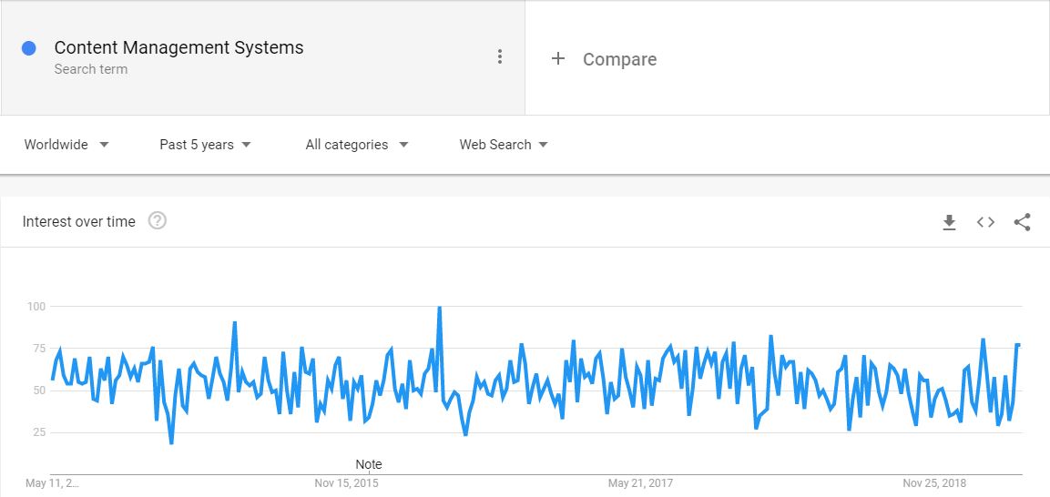This screenshot has height=497, width=1050.
Task: Open the help icon beside Interest over time
Action: pos(157,221)
